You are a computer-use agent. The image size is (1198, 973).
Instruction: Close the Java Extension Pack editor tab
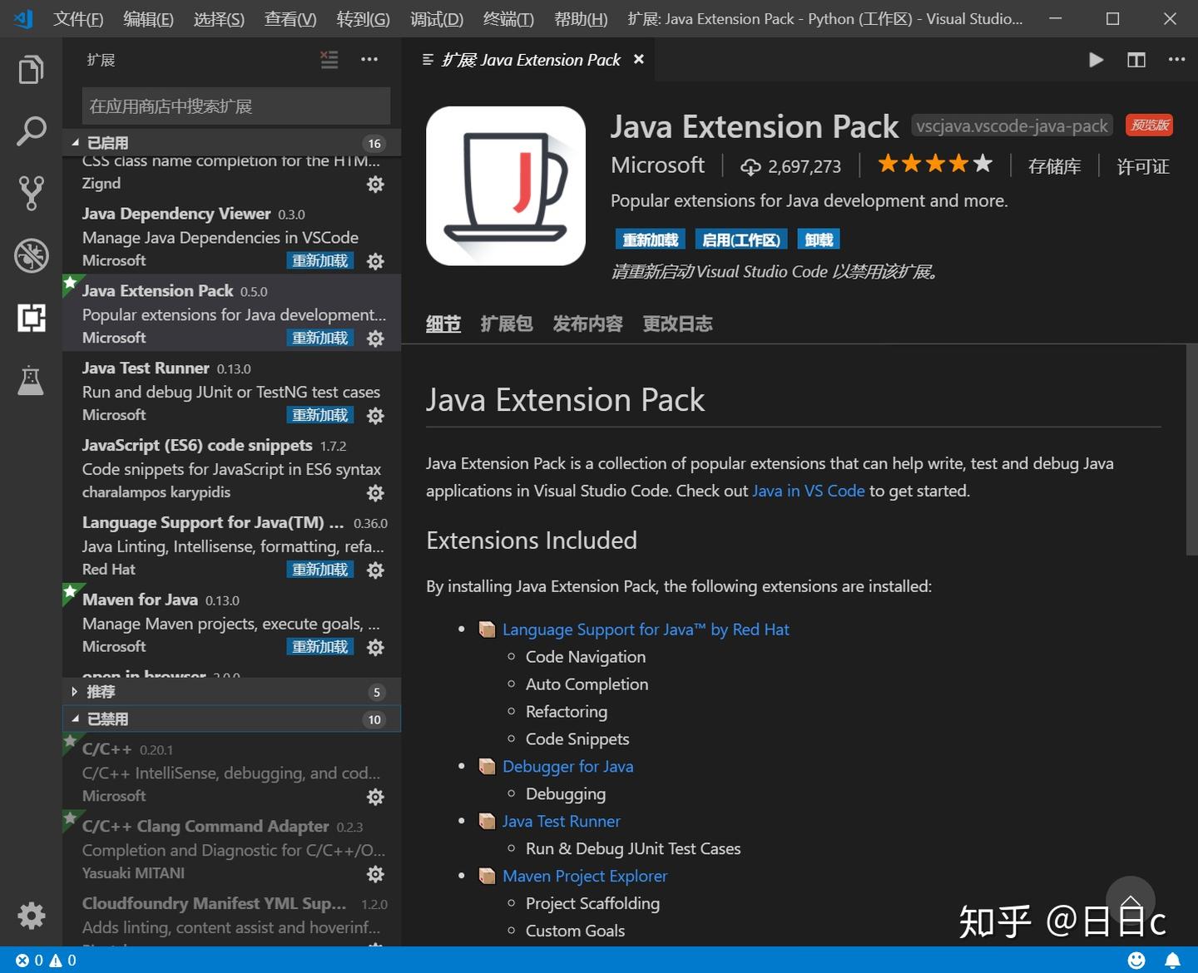click(x=639, y=60)
